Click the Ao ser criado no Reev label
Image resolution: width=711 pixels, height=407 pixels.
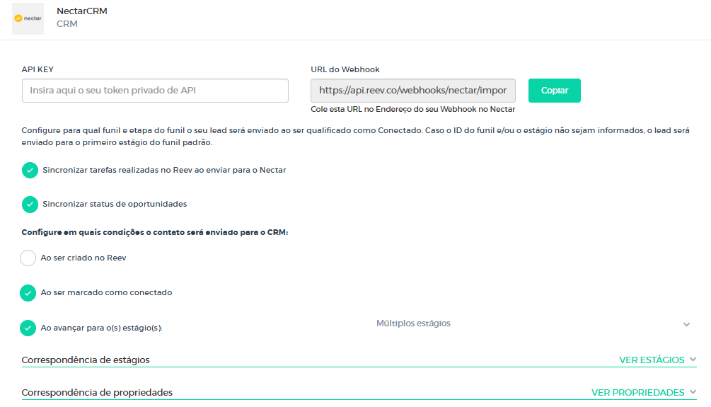(x=83, y=258)
